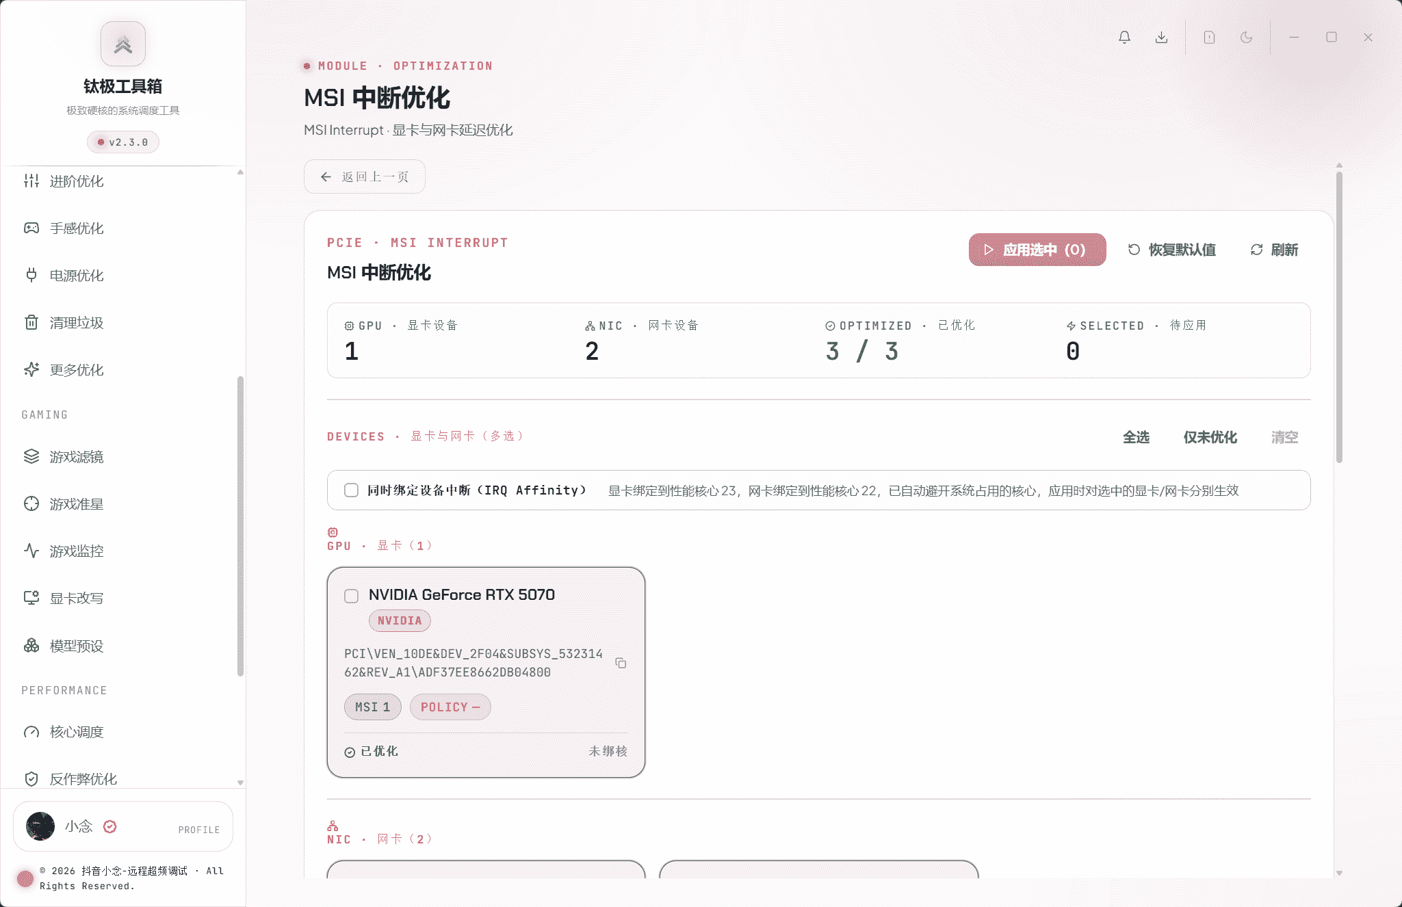Viewport: 1402px width, 907px height.
Task: Click the 游戏滤镜 layers icon
Action: tap(31, 457)
